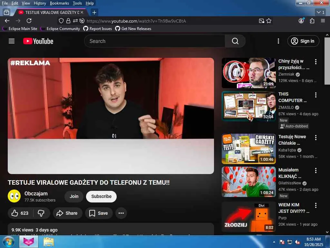Image resolution: width=330 pixels, height=248 pixels.
Task: Open the Firefox account icon
Action: (x=301, y=21)
